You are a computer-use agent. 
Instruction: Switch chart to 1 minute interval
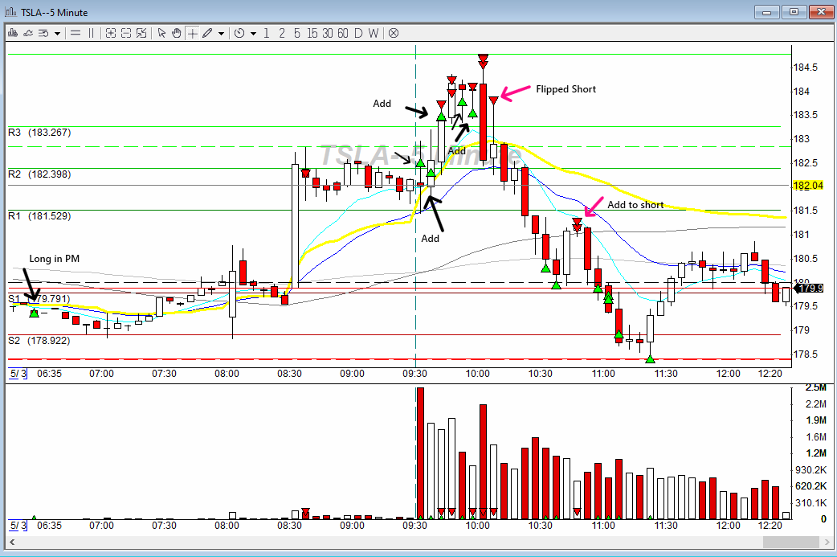pos(267,33)
